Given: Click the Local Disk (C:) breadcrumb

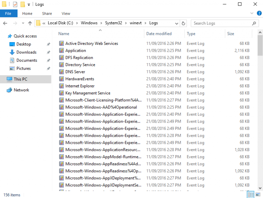Looking at the screenshot, I should [x=60, y=23].
